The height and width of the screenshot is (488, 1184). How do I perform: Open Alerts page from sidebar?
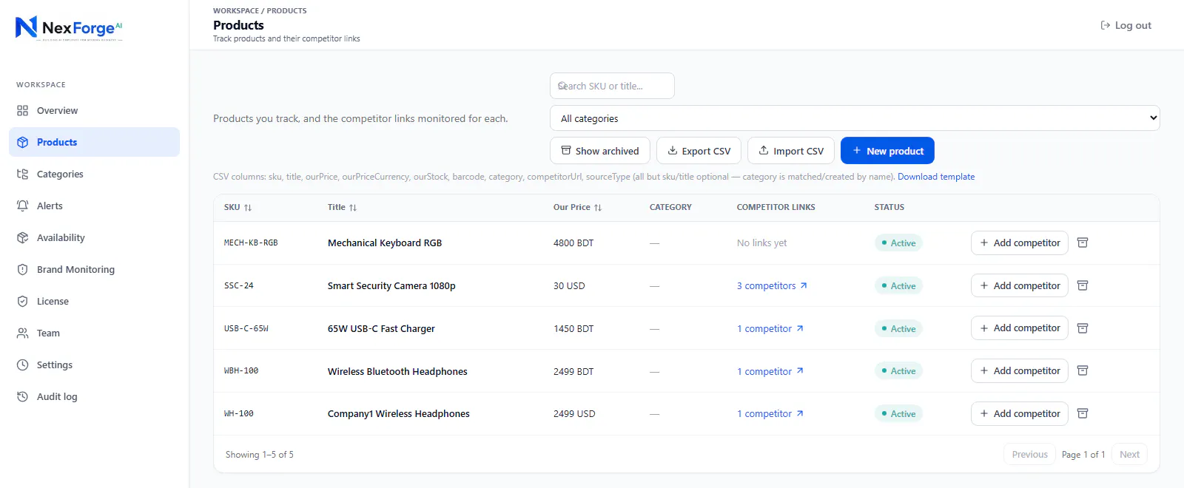(94, 206)
